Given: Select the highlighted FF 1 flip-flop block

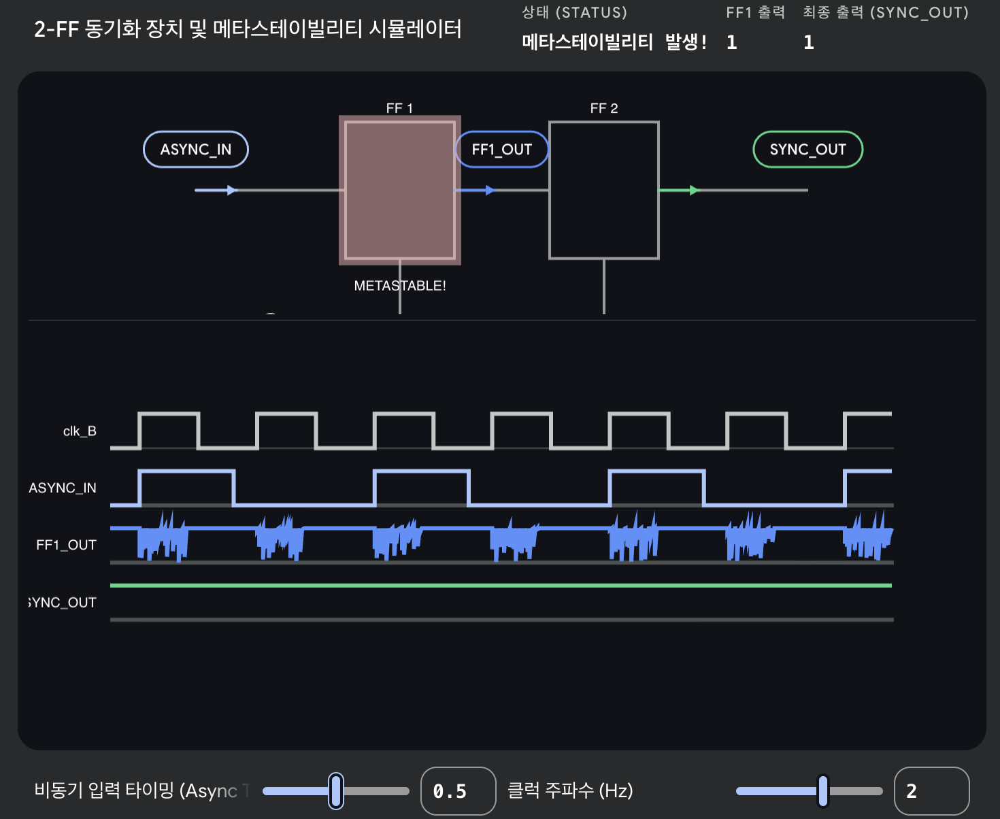Looking at the screenshot, I should tap(400, 190).
